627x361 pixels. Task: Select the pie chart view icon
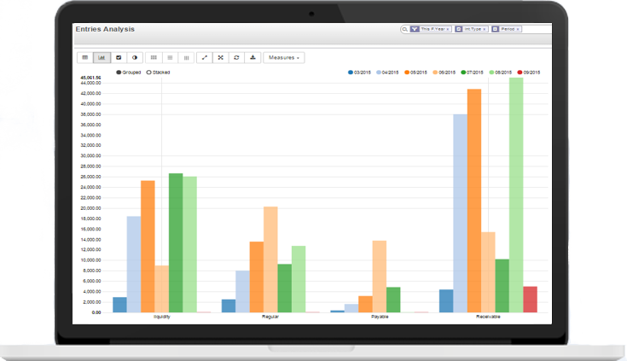tap(136, 57)
